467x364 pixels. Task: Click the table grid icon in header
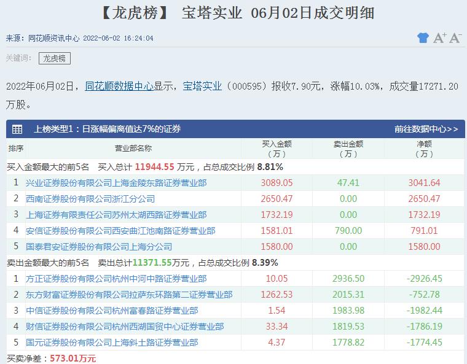tap(17, 130)
